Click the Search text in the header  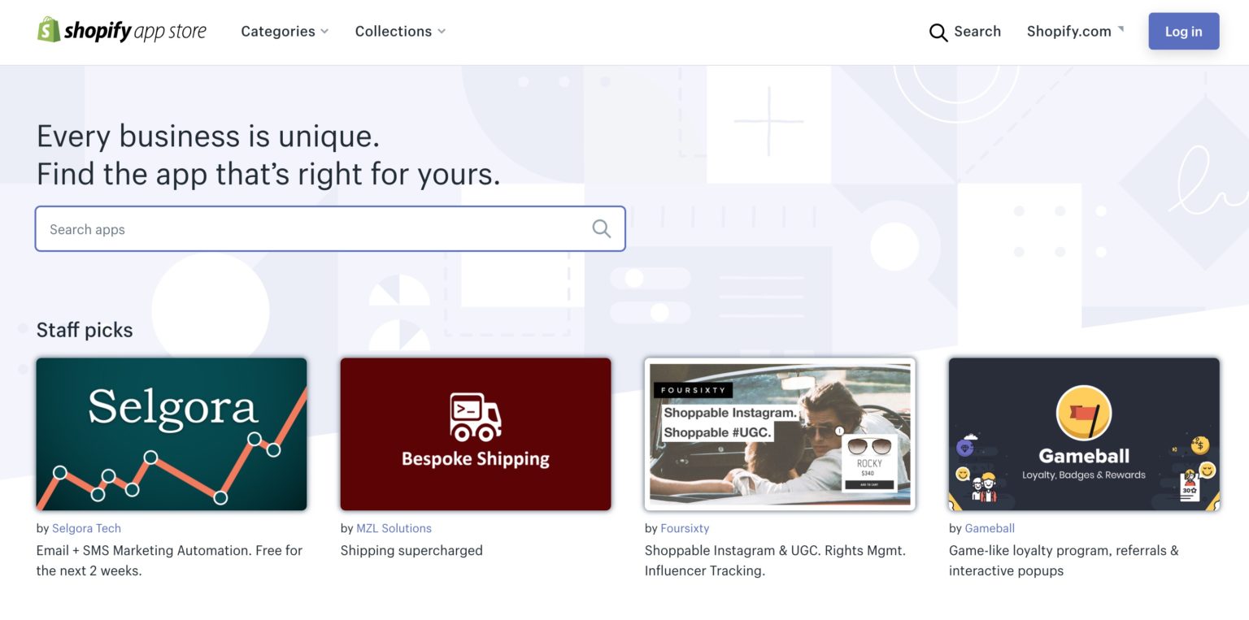[977, 32]
